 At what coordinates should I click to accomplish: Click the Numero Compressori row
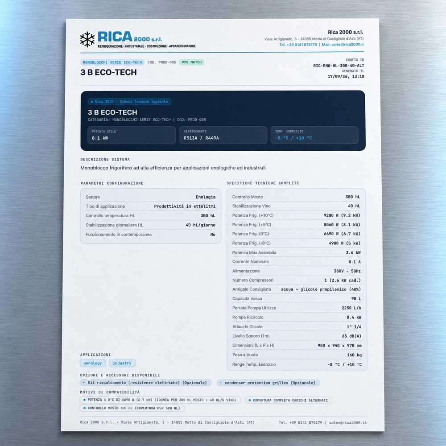(x=296, y=280)
